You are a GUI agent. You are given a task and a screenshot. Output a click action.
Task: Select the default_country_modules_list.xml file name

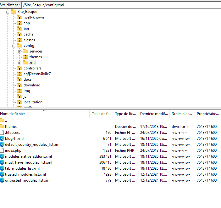(x=33, y=145)
